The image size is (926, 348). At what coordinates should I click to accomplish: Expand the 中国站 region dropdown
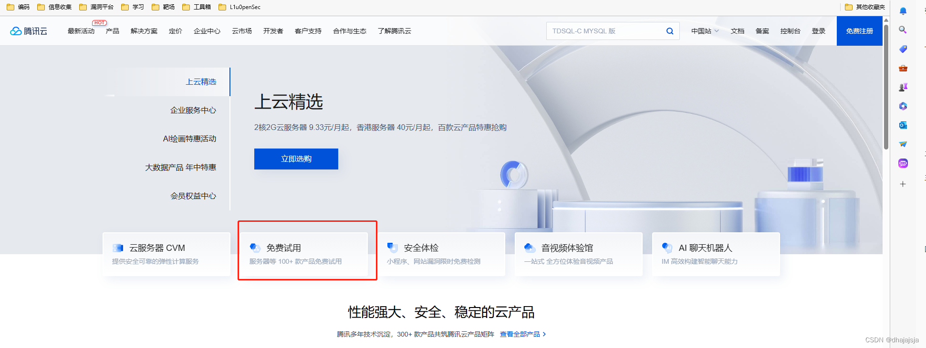coord(705,31)
